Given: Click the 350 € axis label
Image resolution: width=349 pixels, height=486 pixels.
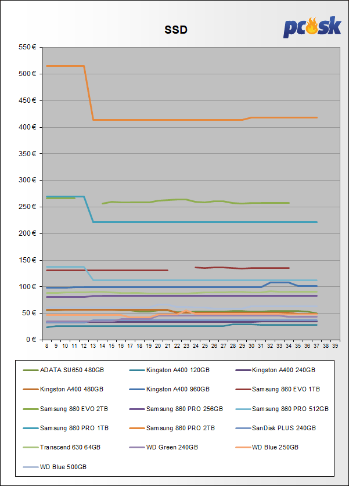Looking at the screenshot, I should 27,154.
